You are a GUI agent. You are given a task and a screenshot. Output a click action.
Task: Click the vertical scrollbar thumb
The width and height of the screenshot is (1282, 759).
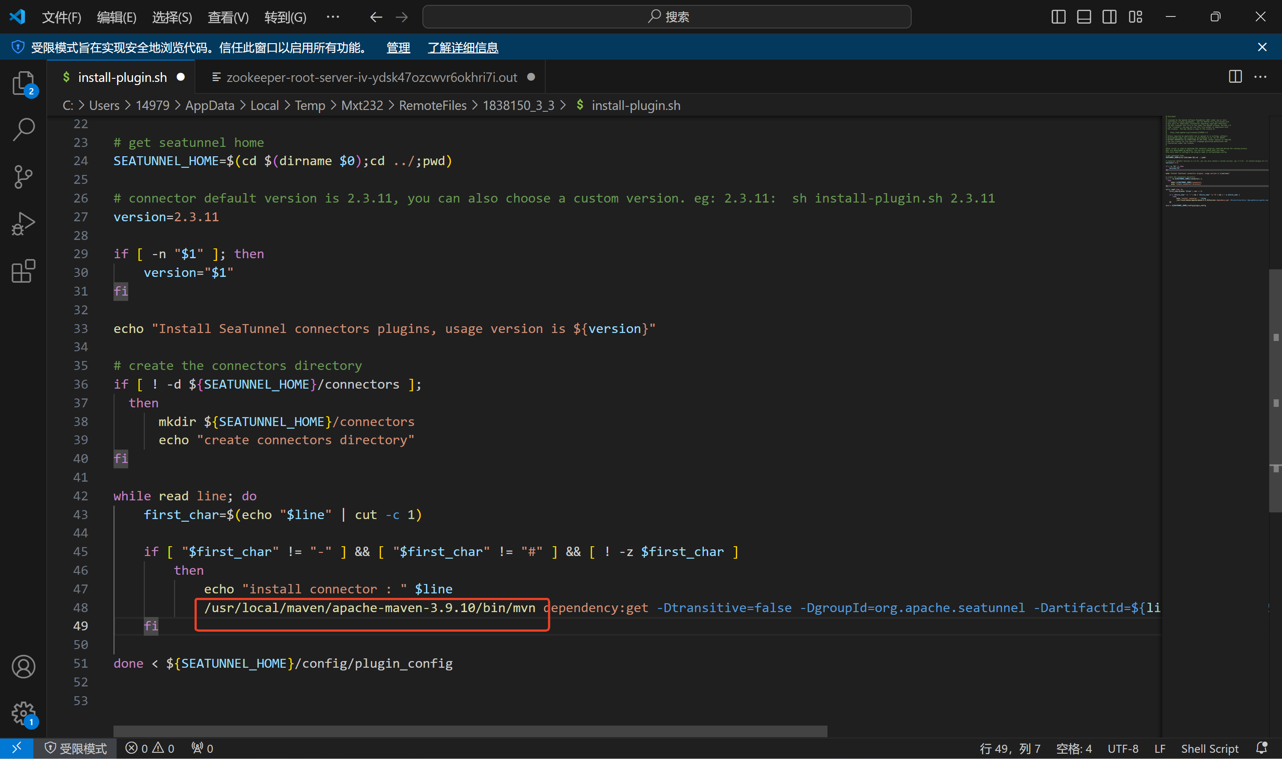pos(1275,390)
